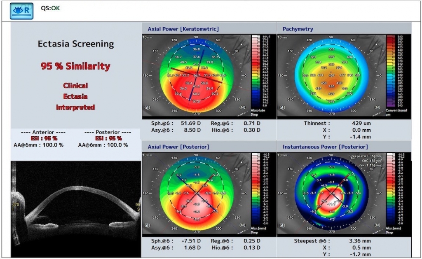Select the Posterior ESI 95 % value
This screenshot has height=259, width=422.
coord(108,138)
